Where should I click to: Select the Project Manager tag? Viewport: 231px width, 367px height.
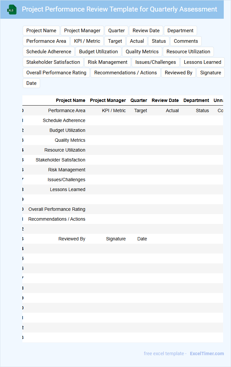coord(82,31)
